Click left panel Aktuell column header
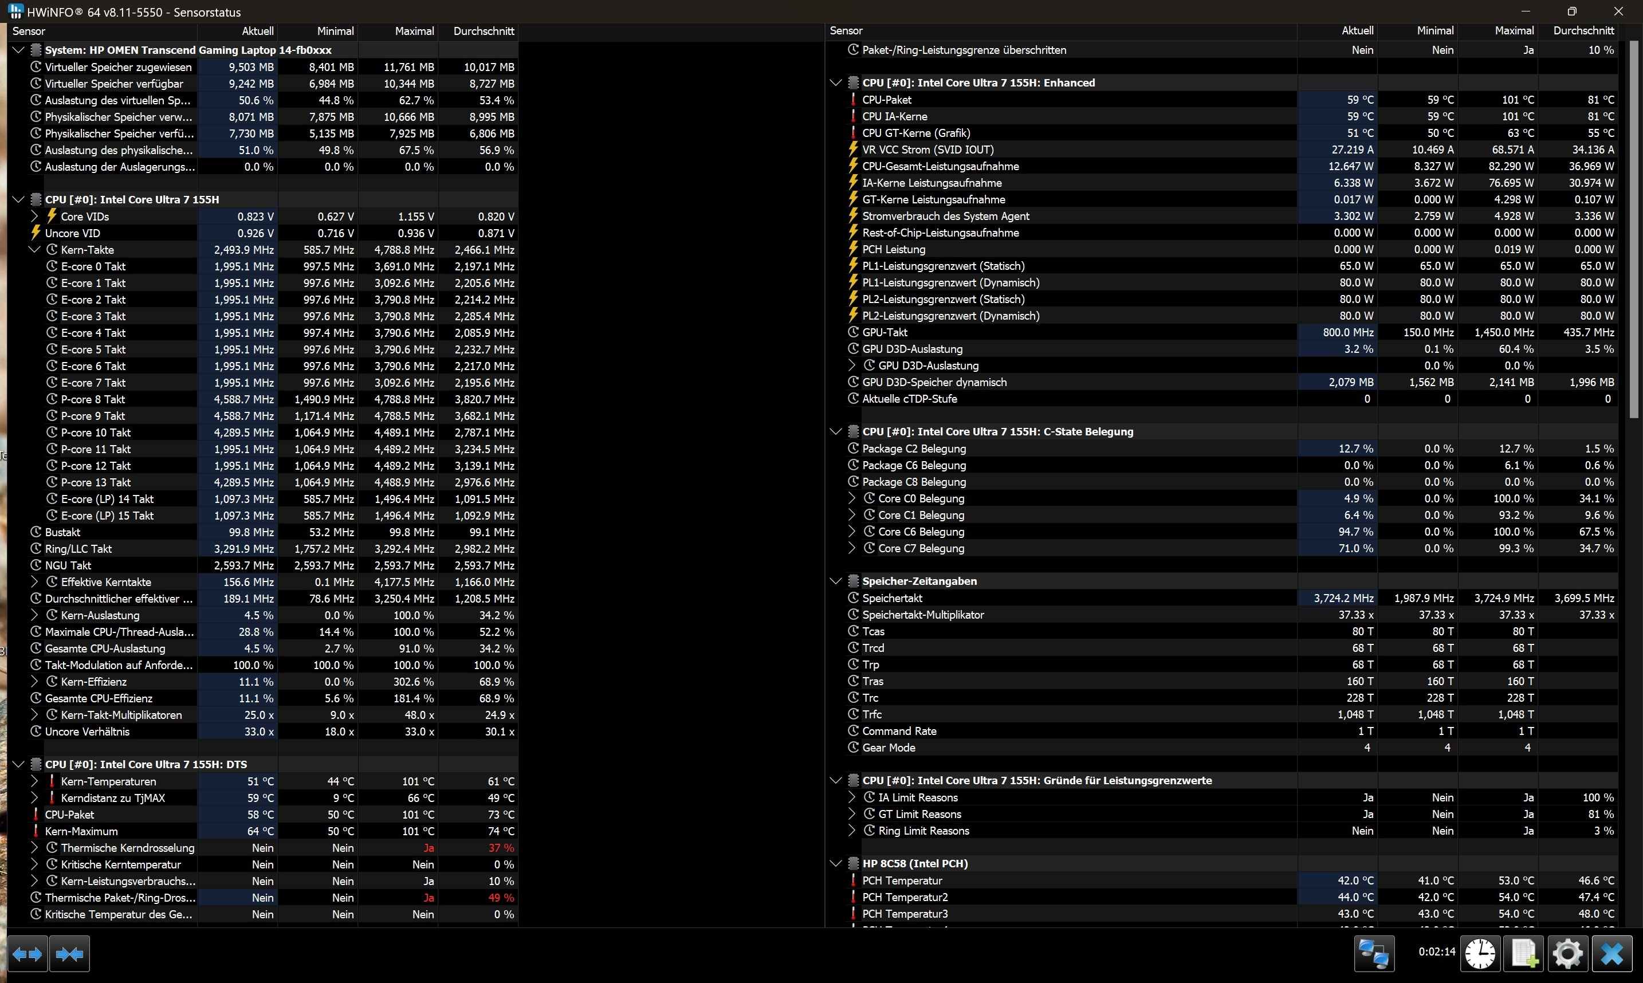Image resolution: width=1643 pixels, height=983 pixels. pos(238,30)
